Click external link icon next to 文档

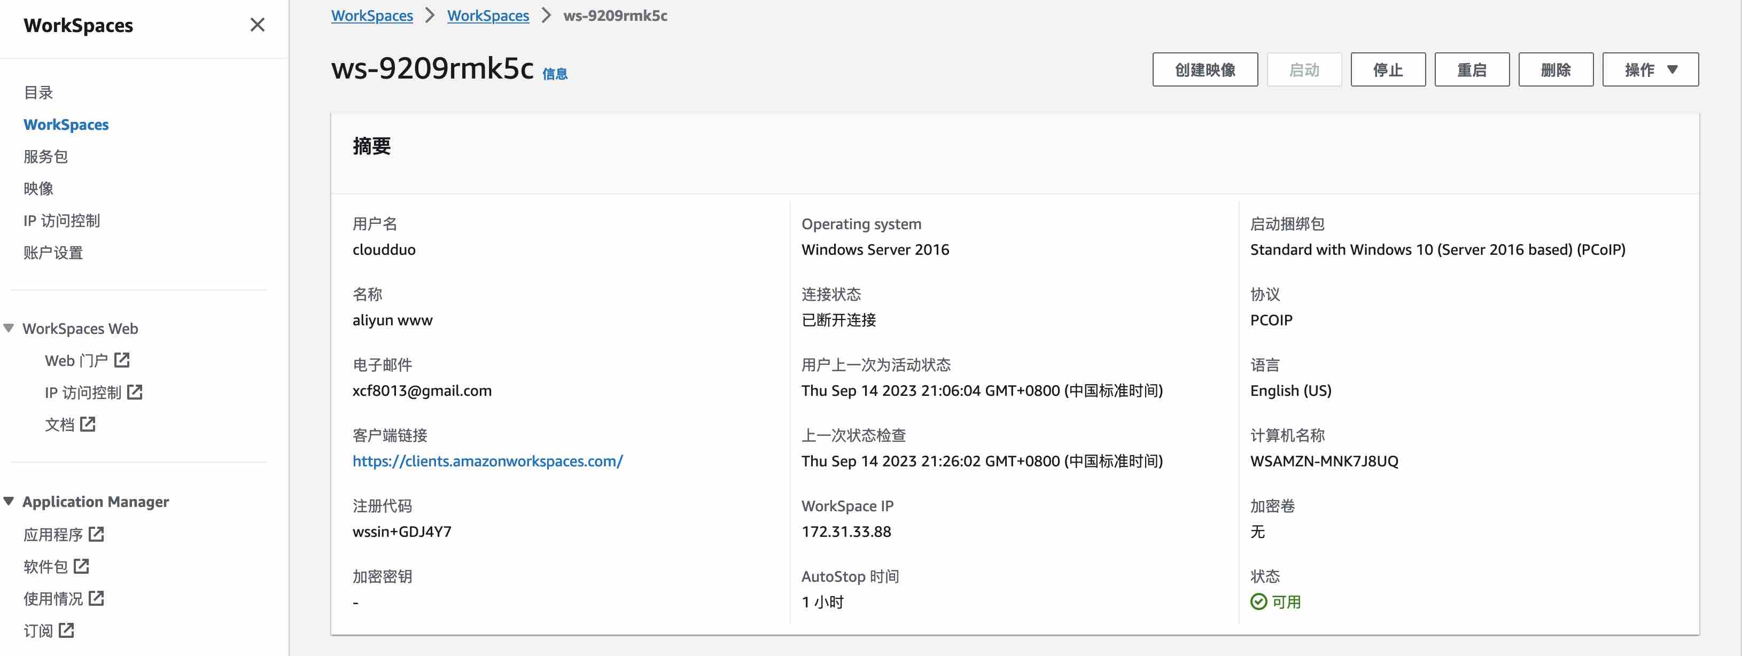88,424
